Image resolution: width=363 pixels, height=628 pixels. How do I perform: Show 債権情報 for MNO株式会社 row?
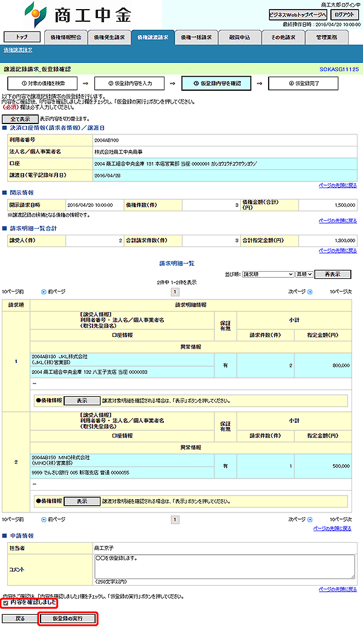(82, 501)
